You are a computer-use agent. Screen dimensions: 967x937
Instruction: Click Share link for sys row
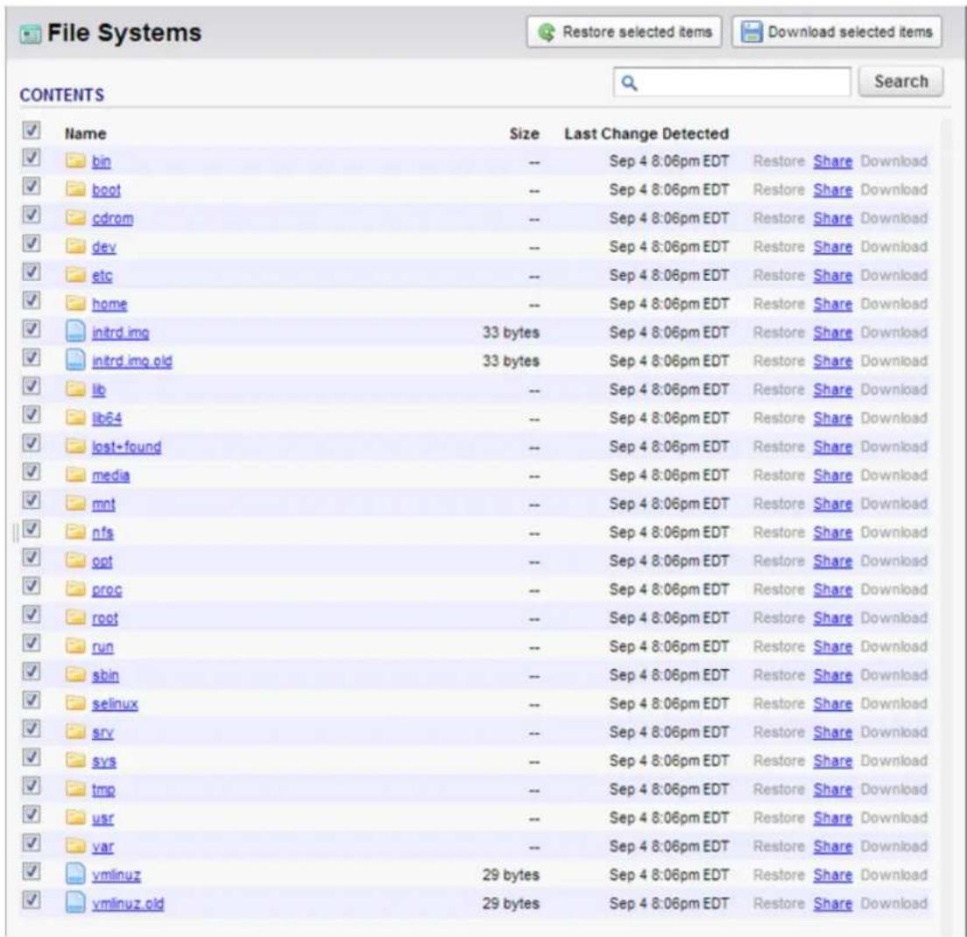point(833,761)
